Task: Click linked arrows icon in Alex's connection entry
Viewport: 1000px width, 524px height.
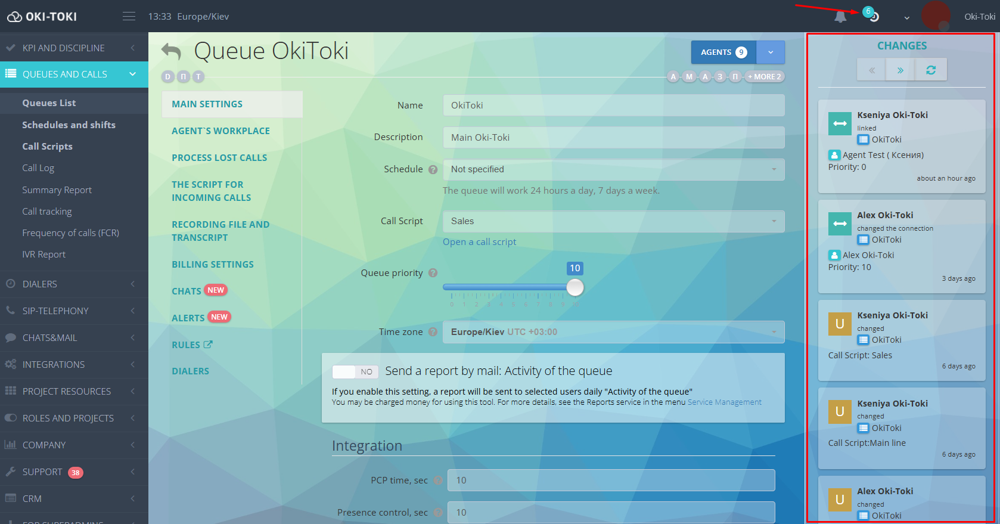Action: (840, 224)
